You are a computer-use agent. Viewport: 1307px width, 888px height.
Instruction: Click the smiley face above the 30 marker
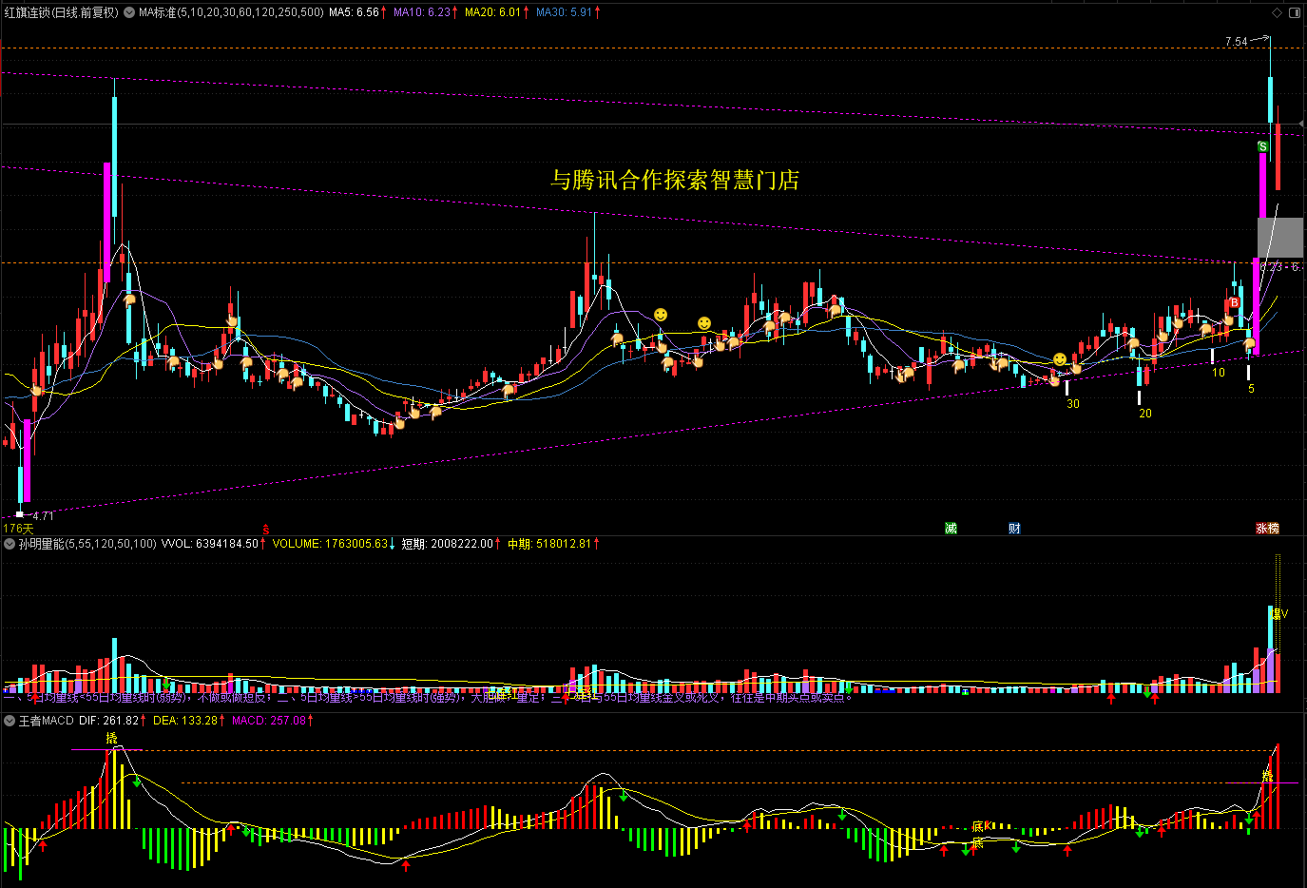point(1060,359)
